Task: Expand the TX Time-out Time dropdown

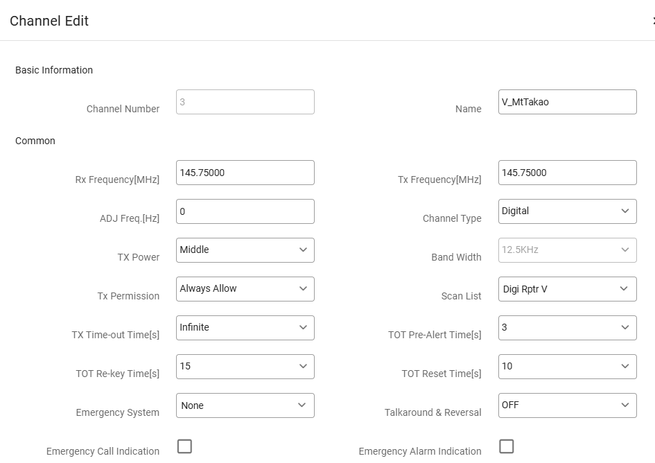Action: 245,328
